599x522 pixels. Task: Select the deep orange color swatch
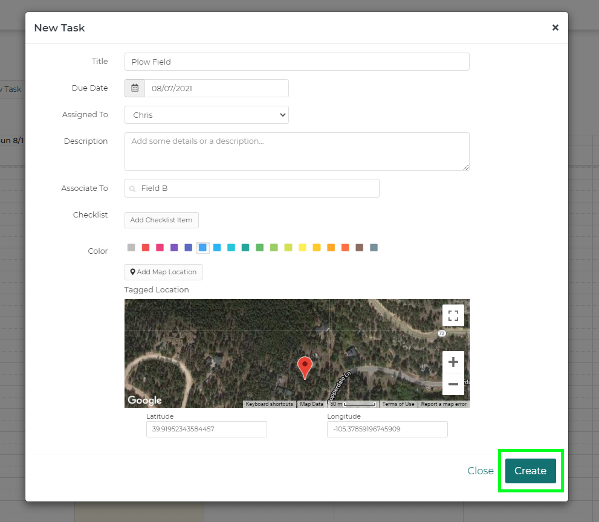click(x=345, y=248)
